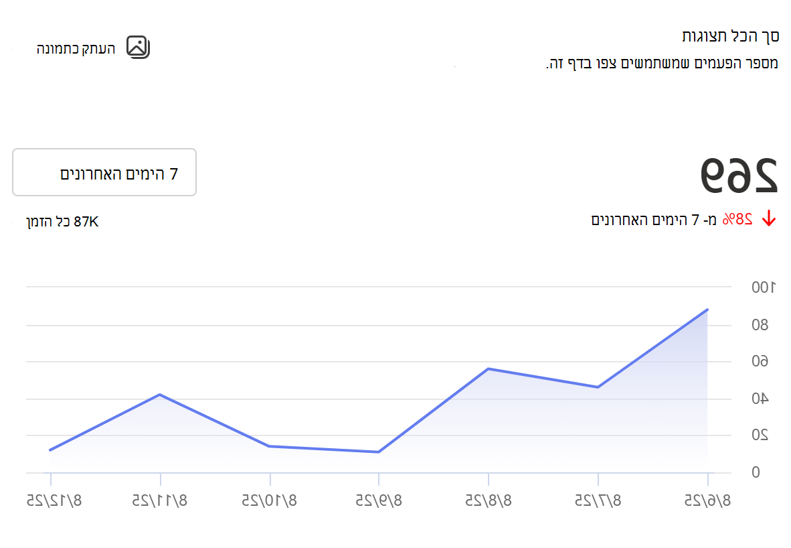Click the 100 value on vertical axis
This screenshot has width=791, height=548.
coord(764,287)
